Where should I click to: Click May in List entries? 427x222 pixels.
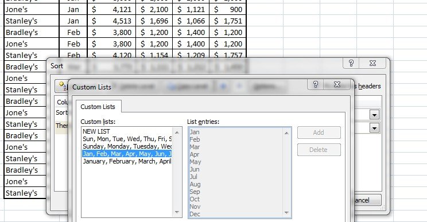tap(195, 162)
